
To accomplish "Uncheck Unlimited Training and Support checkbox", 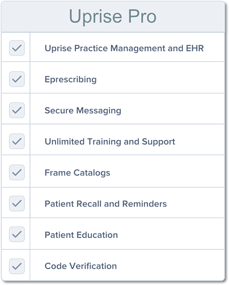I will 17,141.
